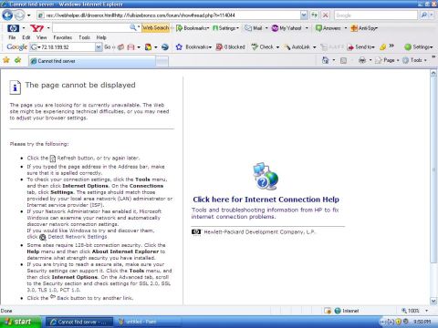Click the Google toolbar logo

click(16, 47)
